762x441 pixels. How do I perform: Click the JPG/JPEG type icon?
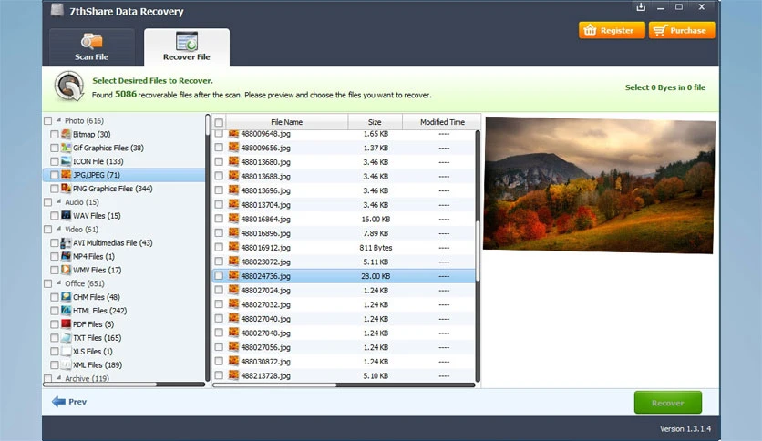tap(67, 175)
